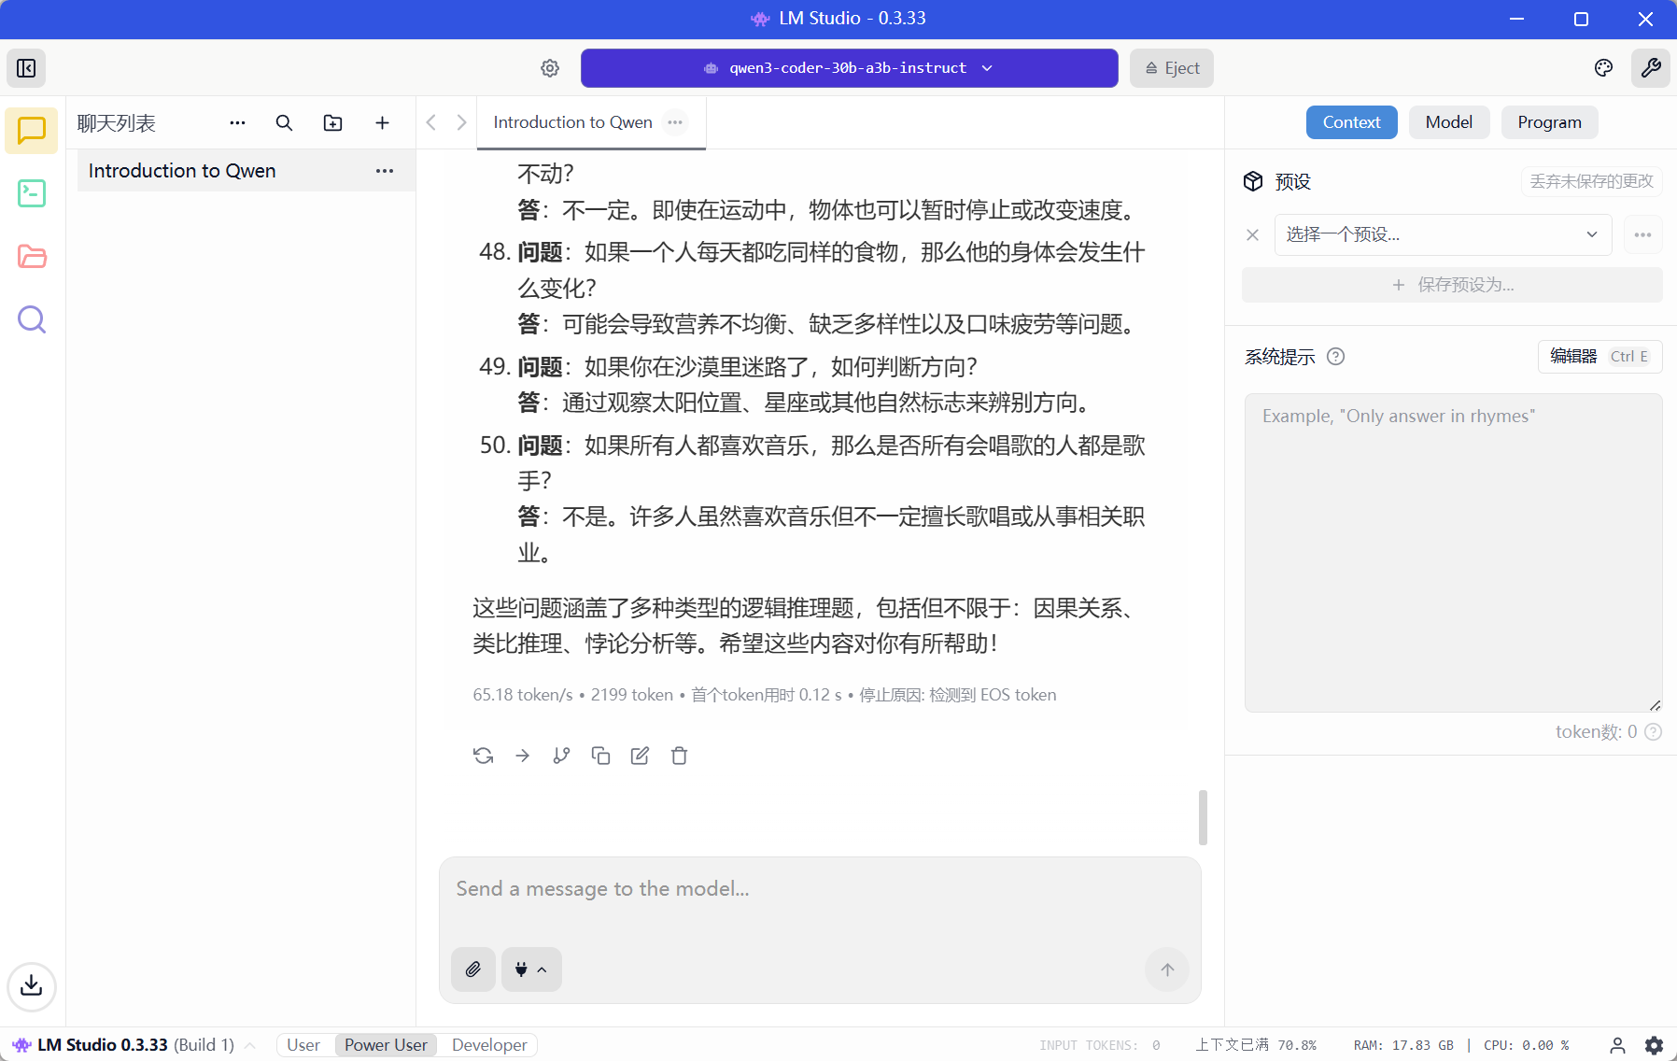The image size is (1677, 1061).
Task: Open the Program tab
Action: [x=1549, y=122]
